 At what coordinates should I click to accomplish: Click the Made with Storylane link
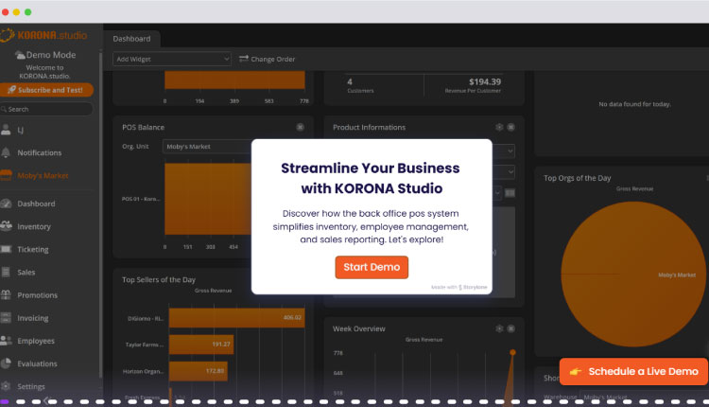point(458,287)
